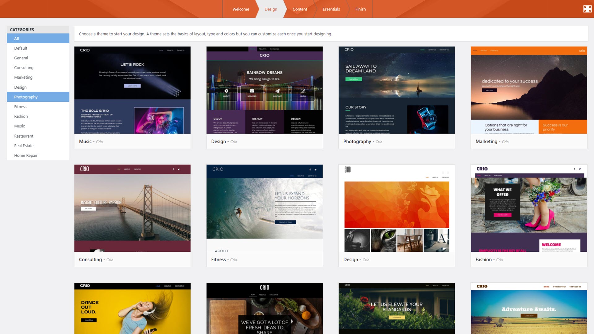This screenshot has width=594, height=334.
Task: Switch to the Essentials step tab
Action: tap(331, 9)
